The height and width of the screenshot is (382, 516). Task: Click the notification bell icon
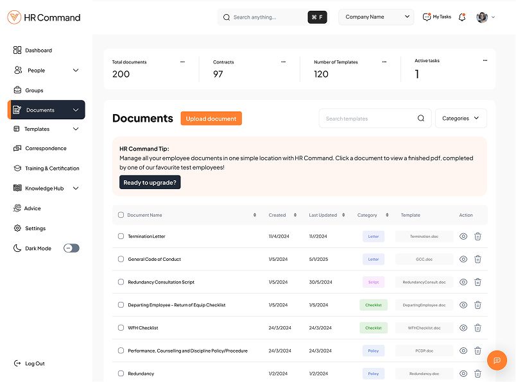pos(462,17)
